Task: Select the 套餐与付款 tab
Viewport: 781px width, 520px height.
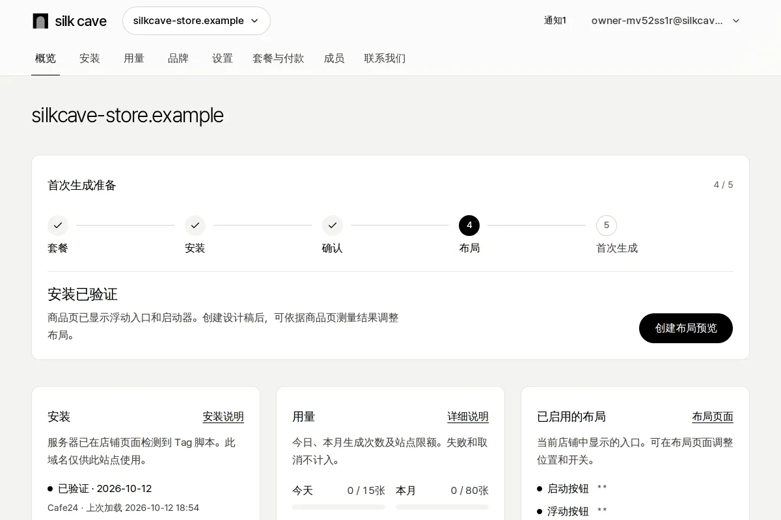Action: [279, 58]
